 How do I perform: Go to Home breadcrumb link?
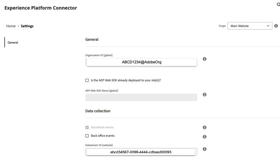point(11,26)
